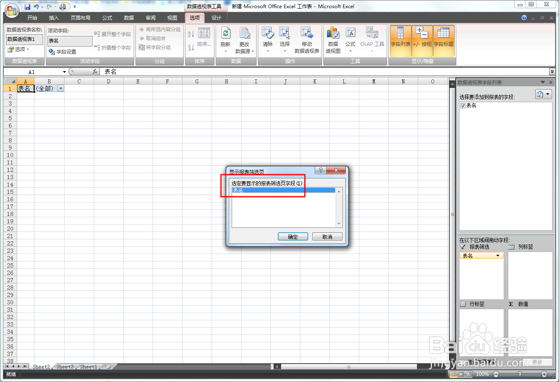Toggle the 表名 checkbox in field list

[463, 106]
